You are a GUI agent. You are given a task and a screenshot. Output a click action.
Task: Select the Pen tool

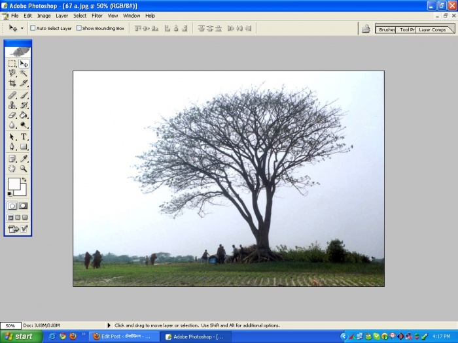click(x=12, y=146)
